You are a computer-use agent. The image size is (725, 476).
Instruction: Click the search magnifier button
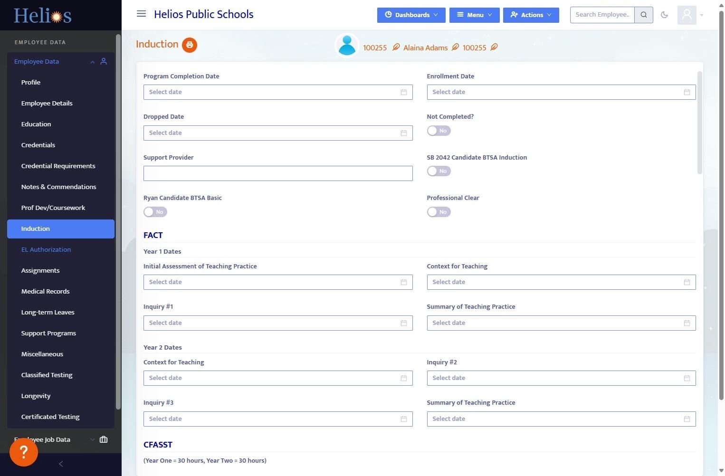point(644,15)
